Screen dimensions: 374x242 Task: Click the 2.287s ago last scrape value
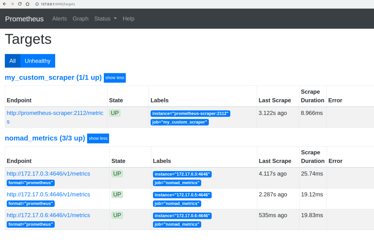(x=273, y=194)
